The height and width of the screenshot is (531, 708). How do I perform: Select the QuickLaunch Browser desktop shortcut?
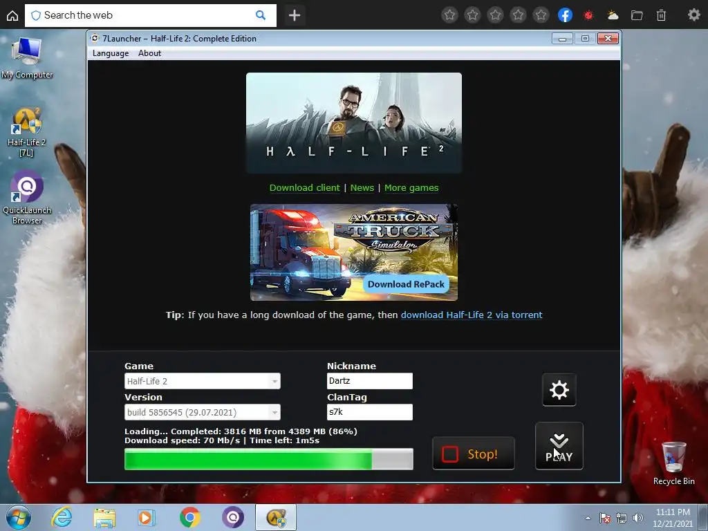27,198
